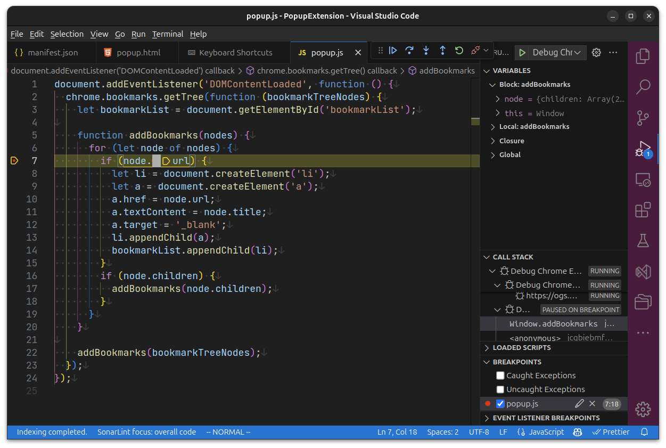Viewport: 666px width, 448px height.
Task: Switch to the Keyboard Shortcuts tab
Action: click(235, 53)
